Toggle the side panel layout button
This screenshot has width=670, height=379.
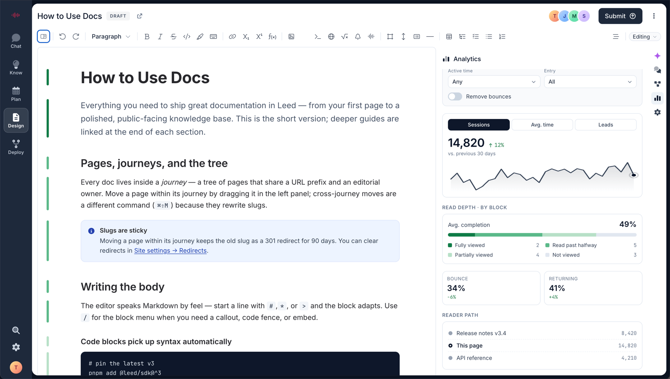coord(44,36)
